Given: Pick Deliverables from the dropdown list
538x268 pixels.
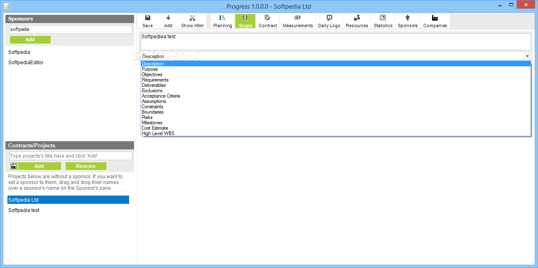Looking at the screenshot, I should click(x=335, y=85).
